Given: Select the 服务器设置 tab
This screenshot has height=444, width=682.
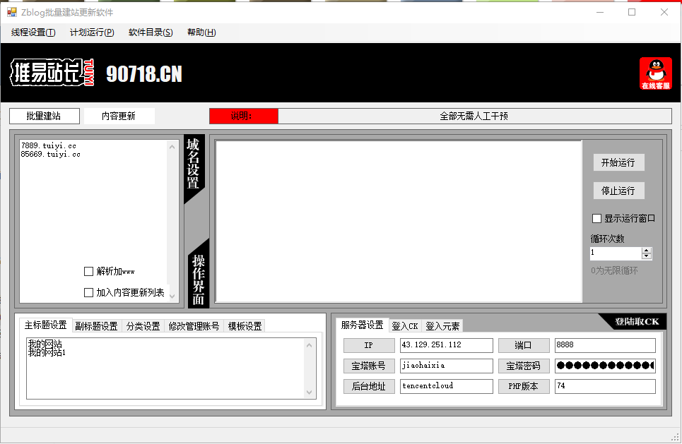Looking at the screenshot, I should click(x=362, y=325).
